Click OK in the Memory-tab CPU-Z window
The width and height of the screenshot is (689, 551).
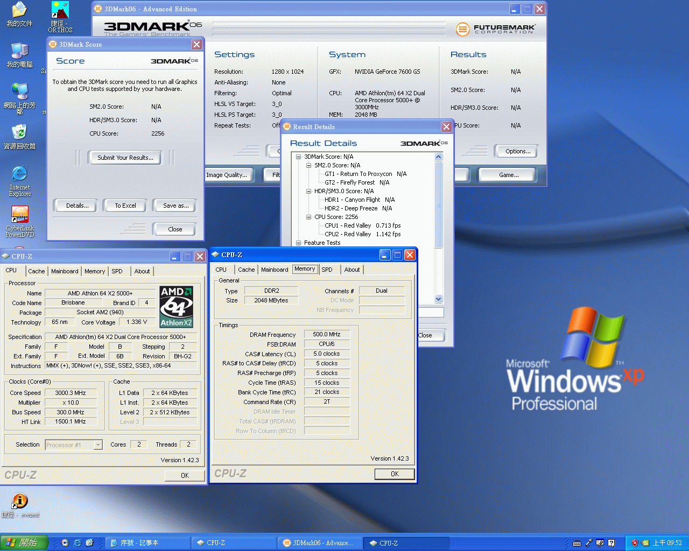(395, 474)
